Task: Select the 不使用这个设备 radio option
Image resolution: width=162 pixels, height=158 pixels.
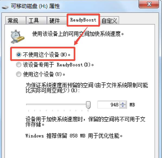Action: (19, 54)
